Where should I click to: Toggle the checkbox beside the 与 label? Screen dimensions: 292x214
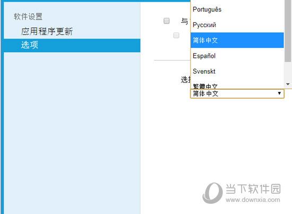coord(167,21)
